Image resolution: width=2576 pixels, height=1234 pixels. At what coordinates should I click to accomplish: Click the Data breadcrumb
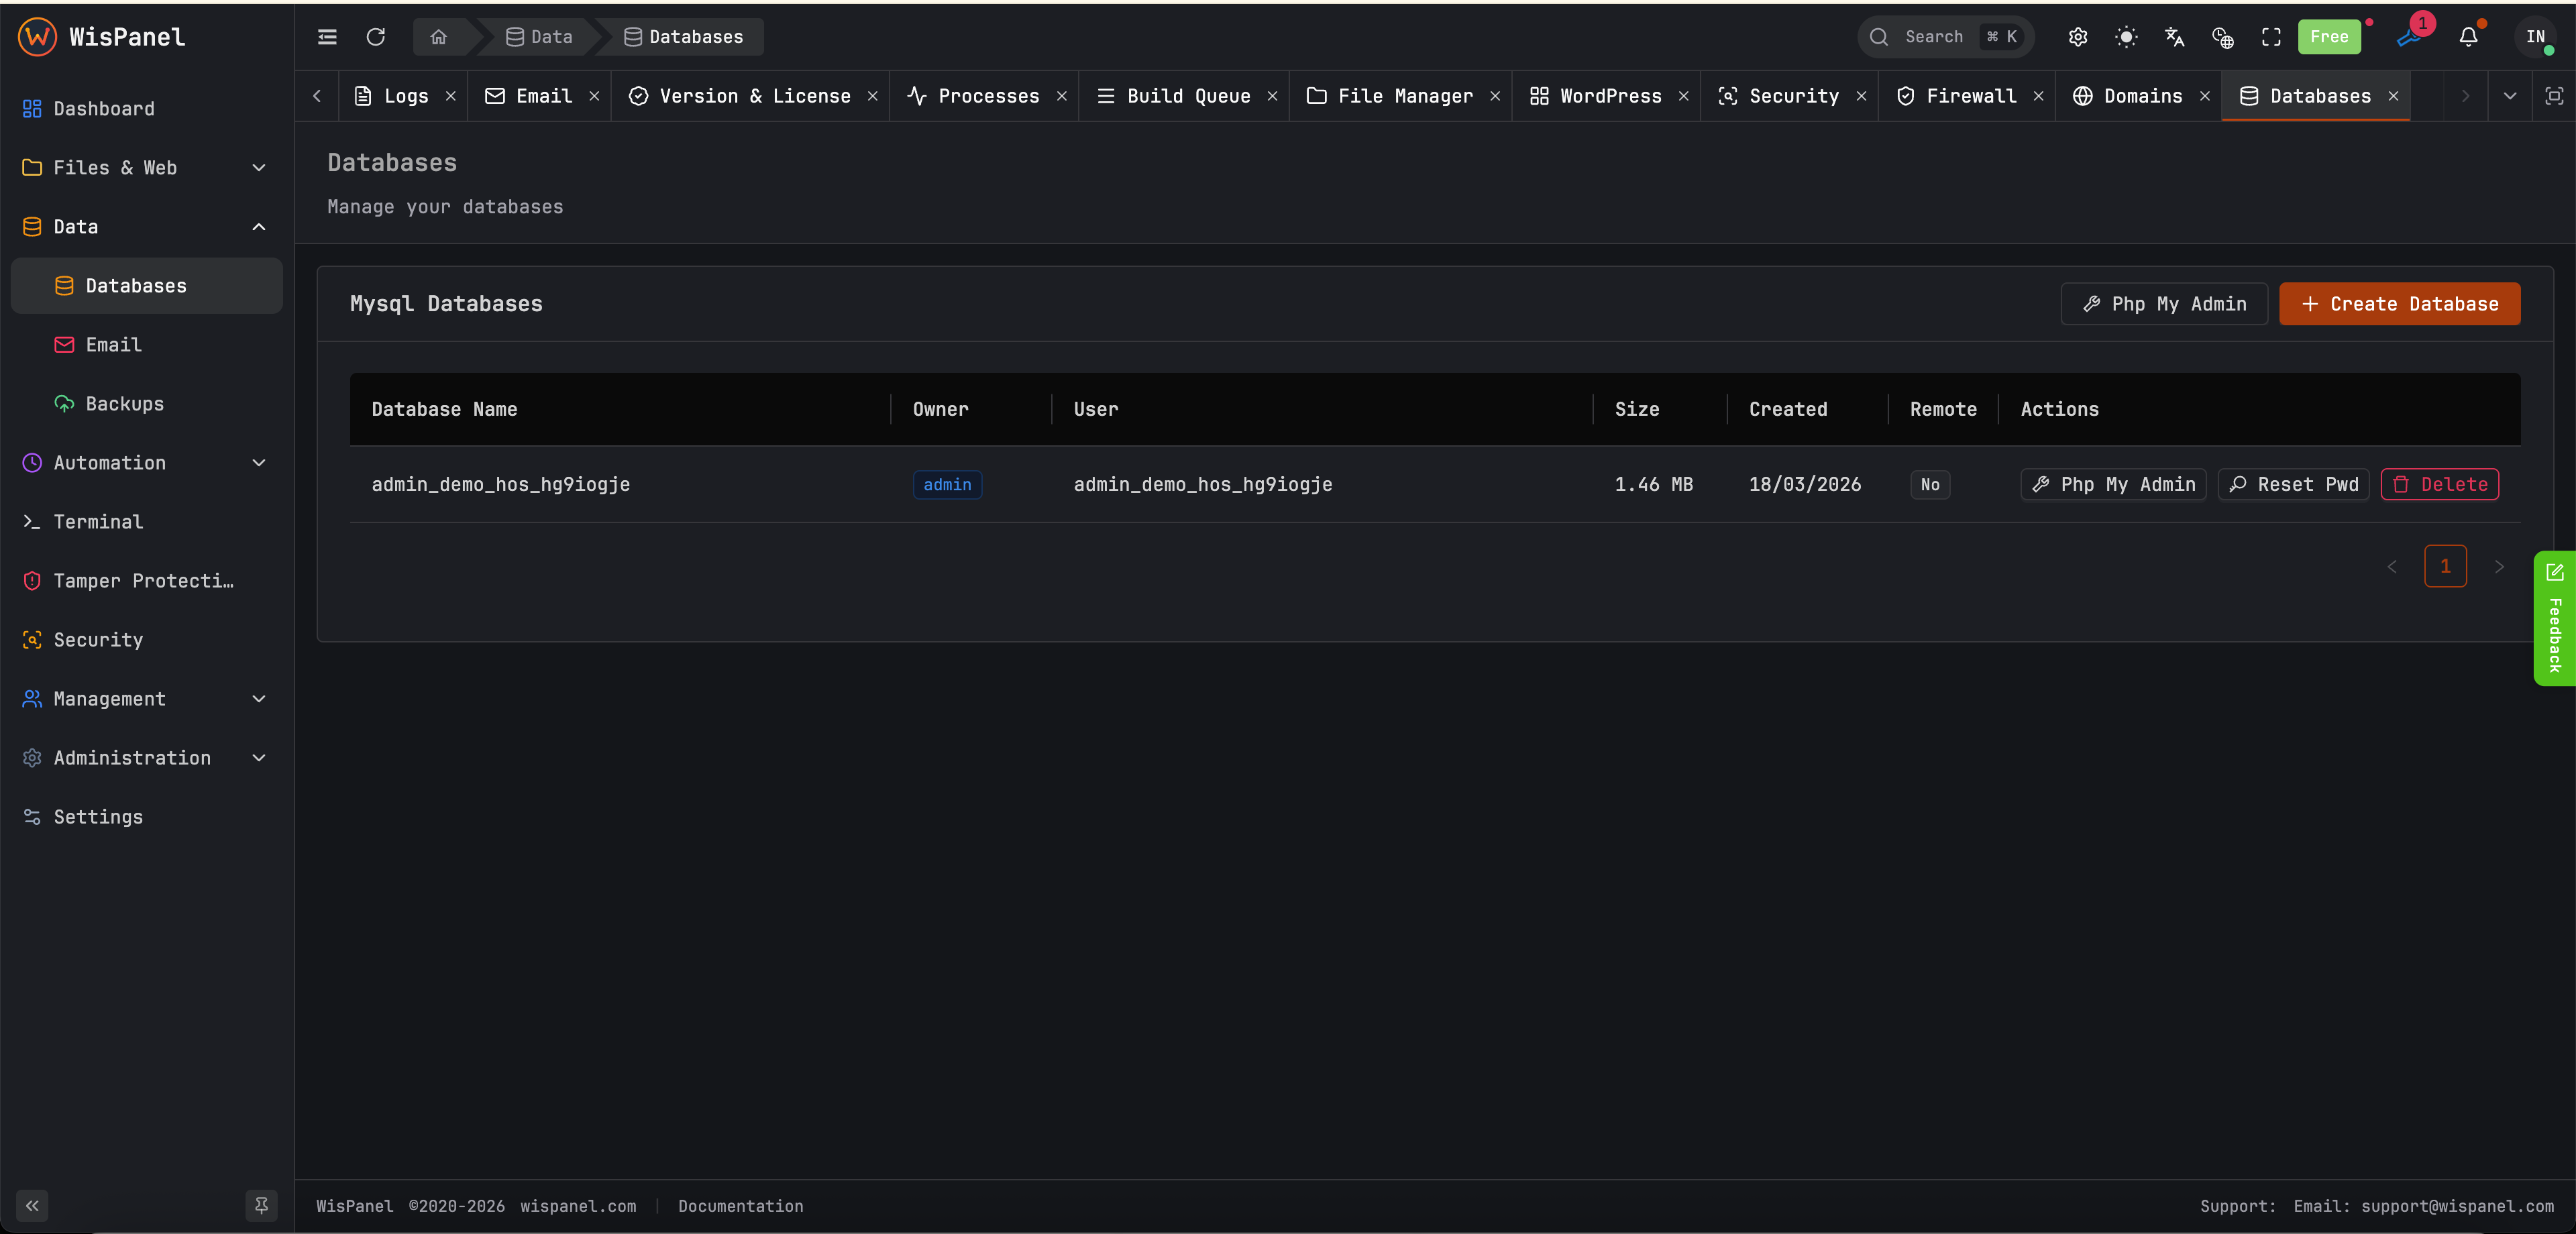coord(539,37)
